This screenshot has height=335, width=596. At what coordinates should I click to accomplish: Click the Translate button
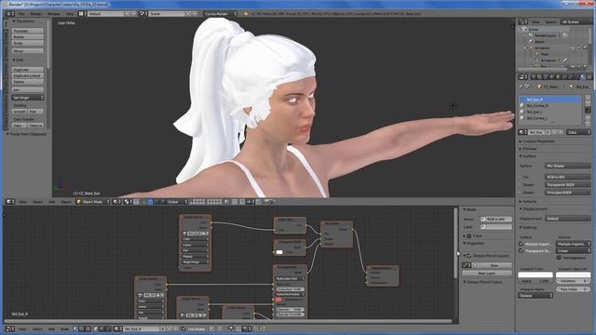point(28,31)
